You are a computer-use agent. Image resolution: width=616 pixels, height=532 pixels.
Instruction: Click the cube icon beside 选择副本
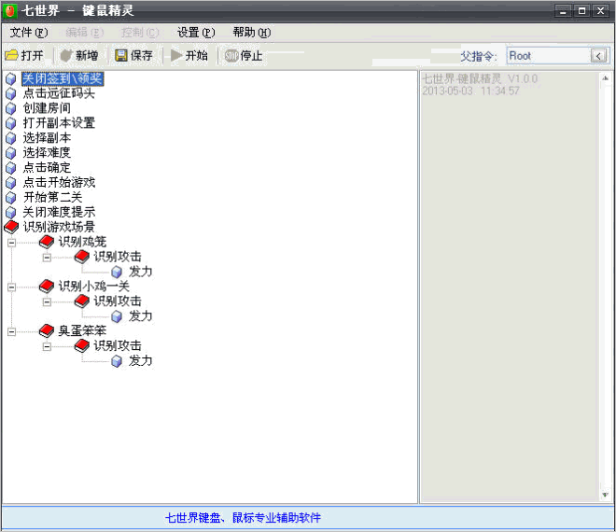pos(11,138)
